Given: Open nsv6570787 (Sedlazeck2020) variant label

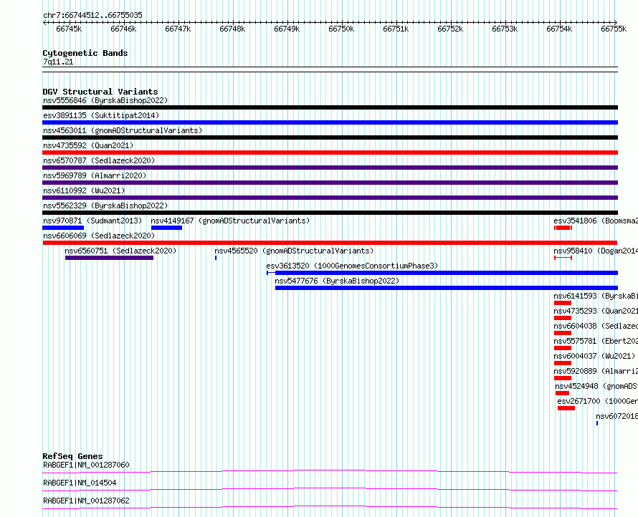Looking at the screenshot, I should [x=99, y=160].
